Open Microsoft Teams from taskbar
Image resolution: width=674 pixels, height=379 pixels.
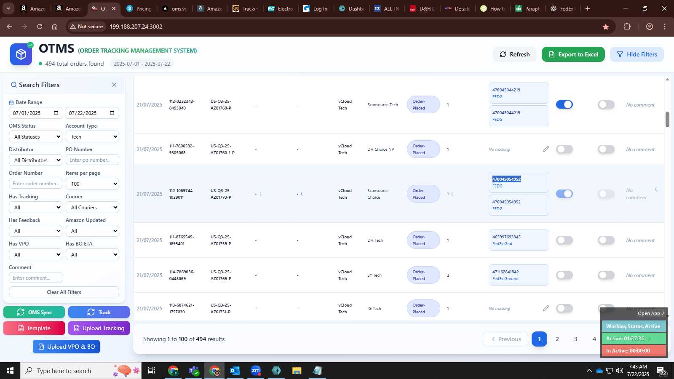[194, 371]
